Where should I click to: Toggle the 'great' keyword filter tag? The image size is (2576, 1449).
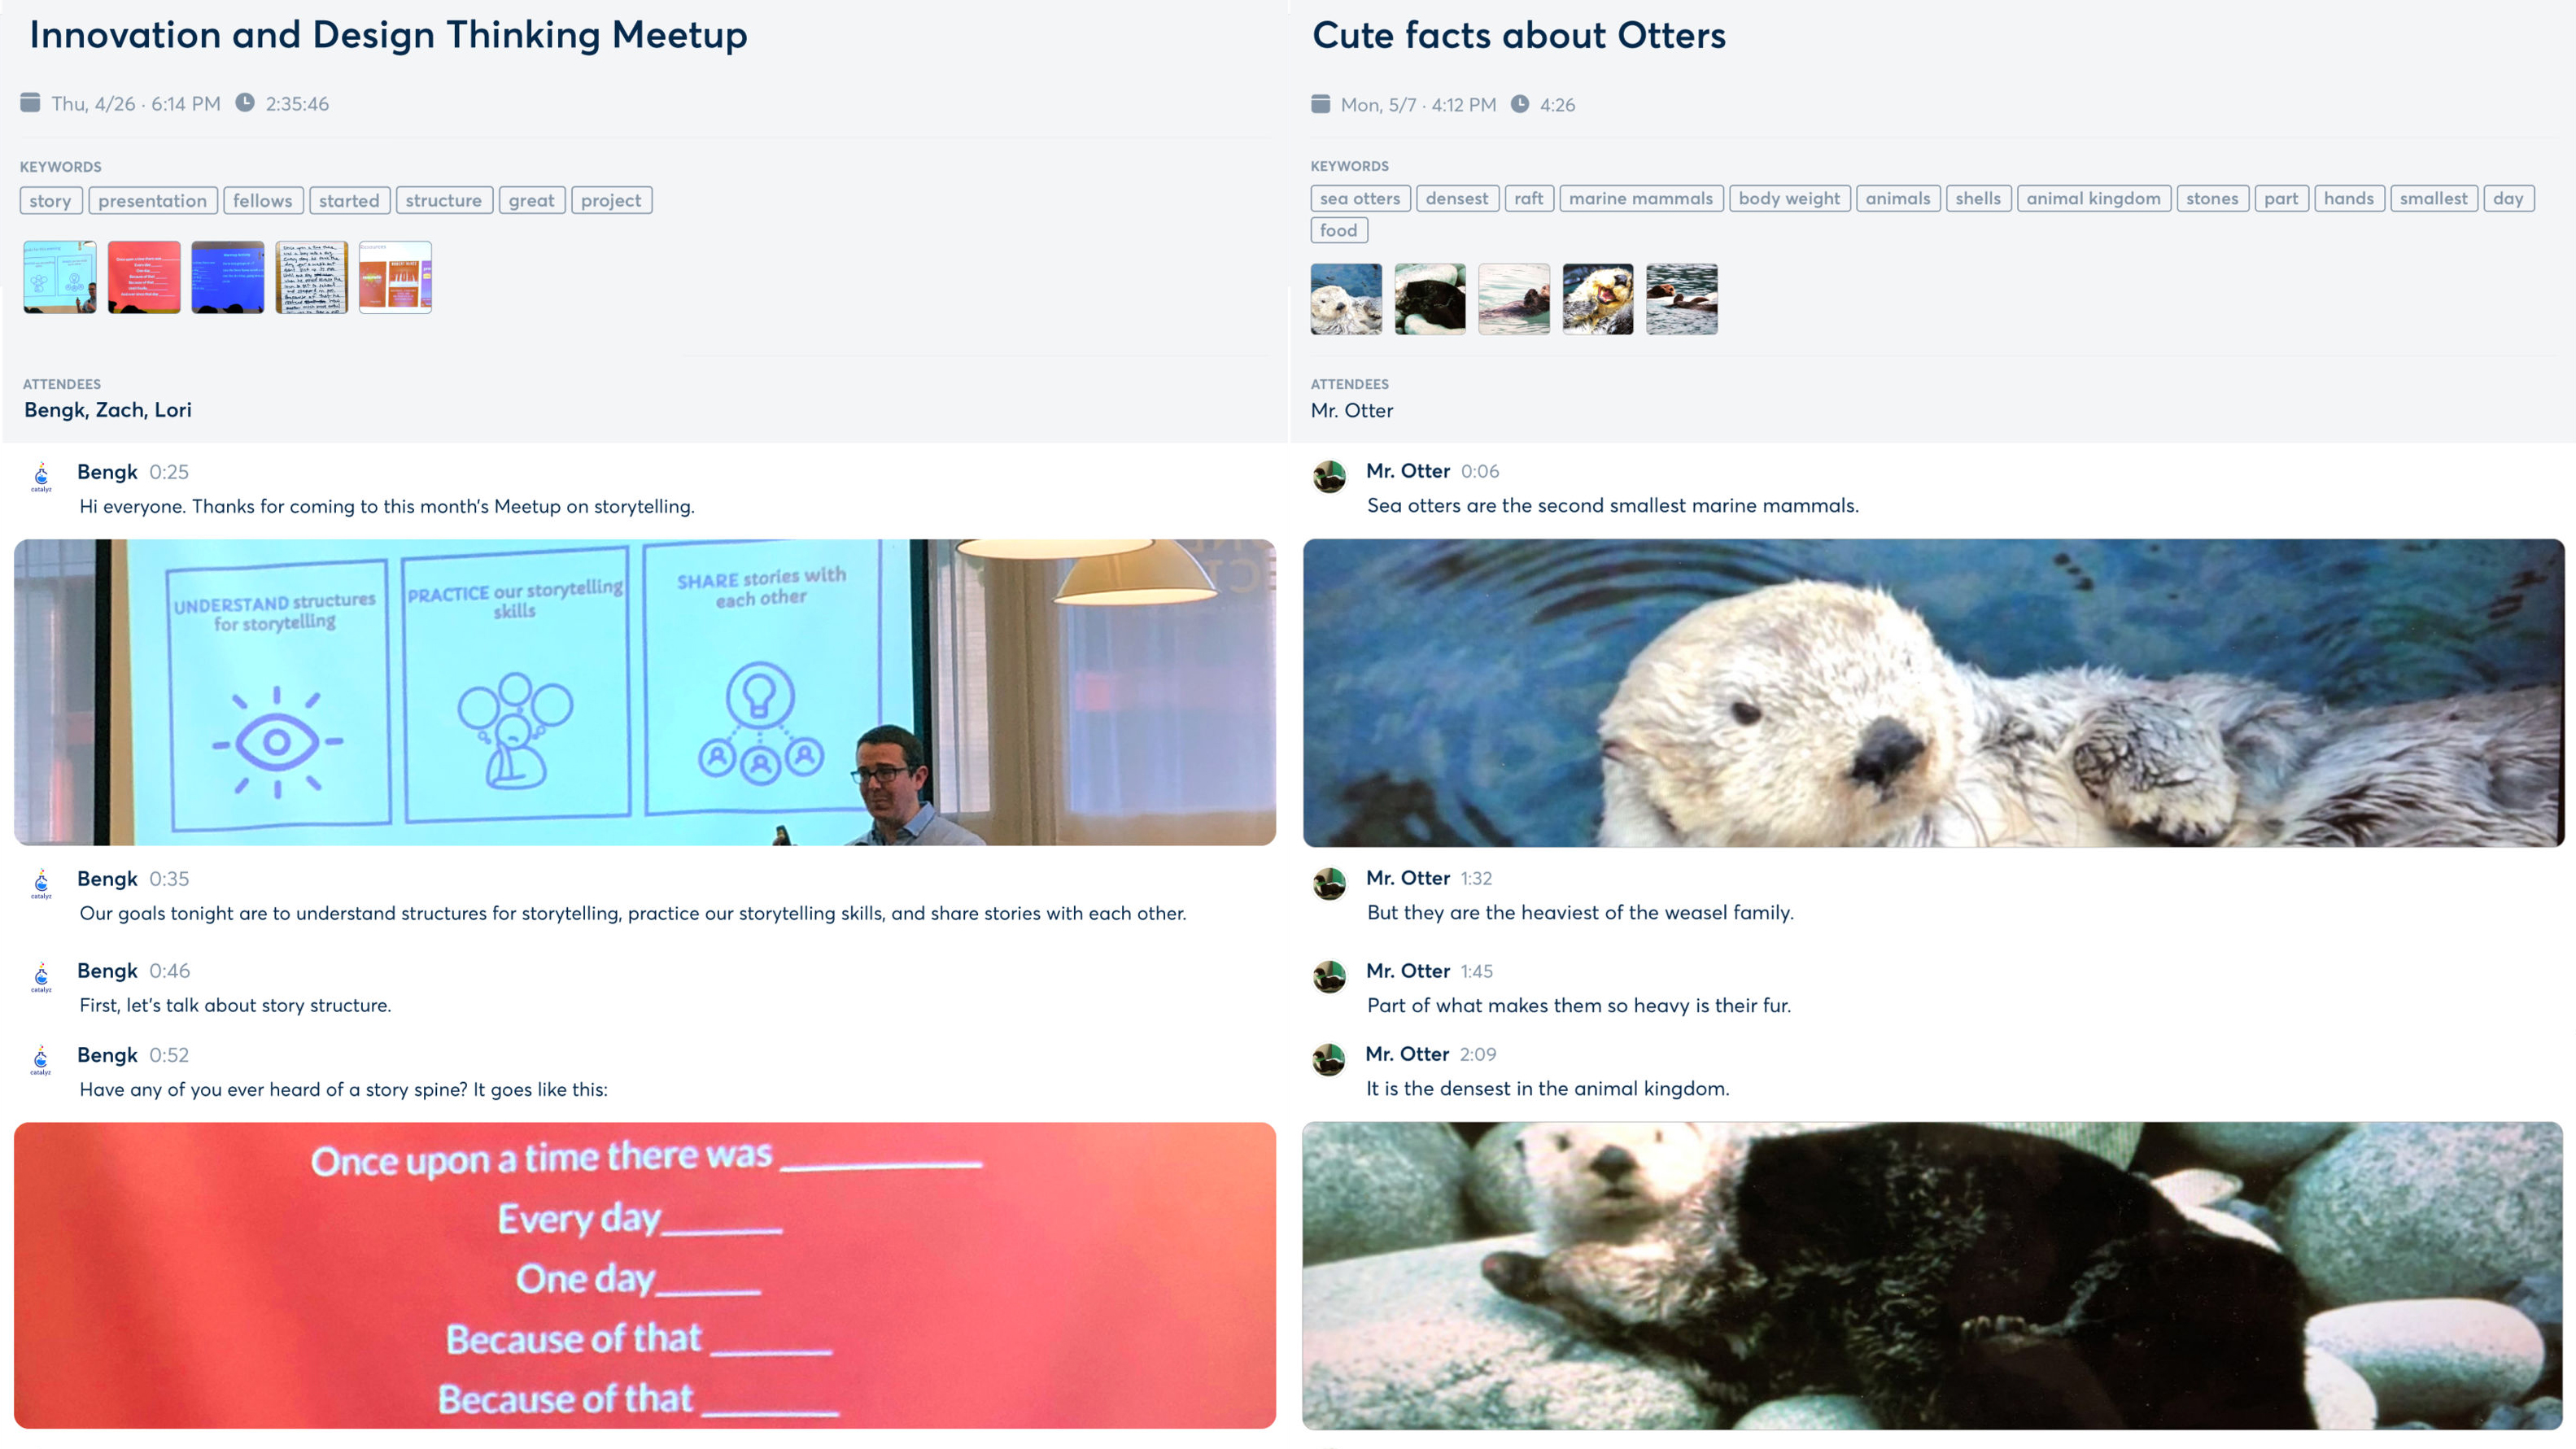coord(533,199)
